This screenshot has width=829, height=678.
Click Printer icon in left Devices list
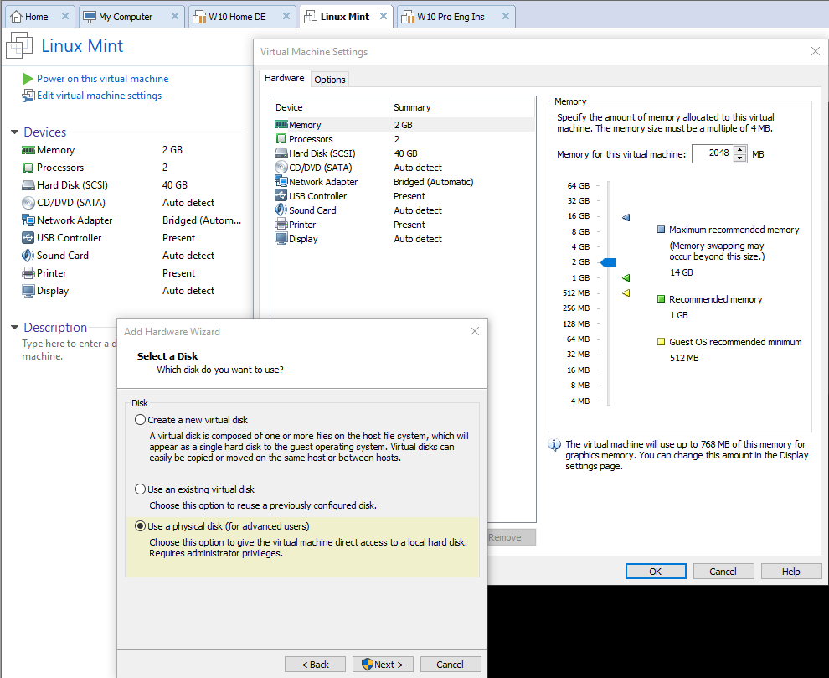pyautogui.click(x=28, y=273)
